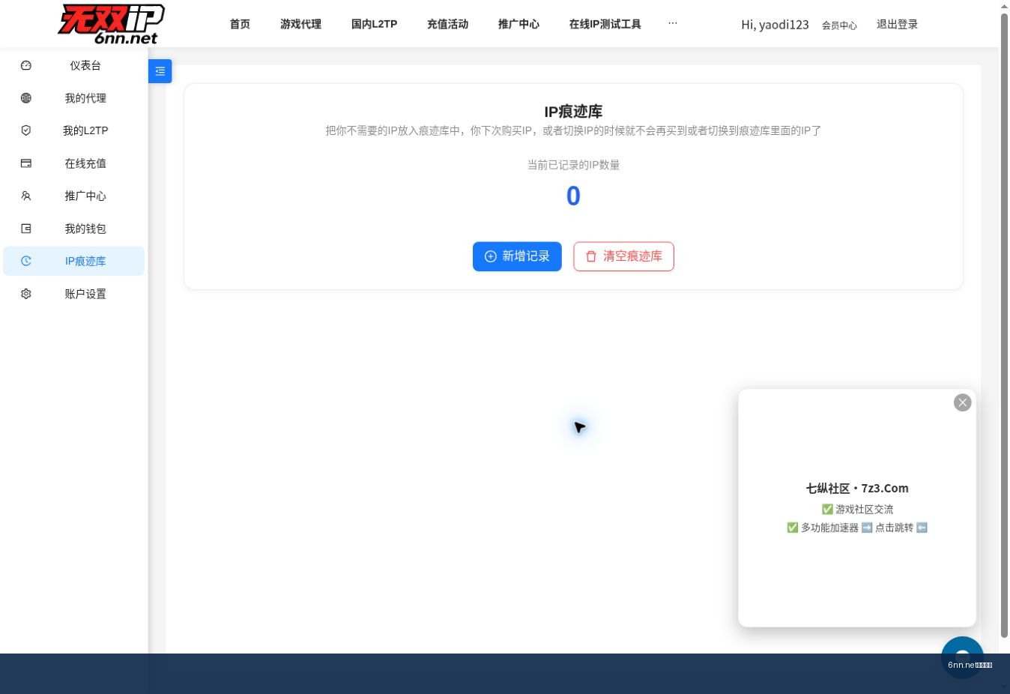Click the 七纵社区・7z3.Com ad title
This screenshot has width=1010, height=694.
[857, 489]
